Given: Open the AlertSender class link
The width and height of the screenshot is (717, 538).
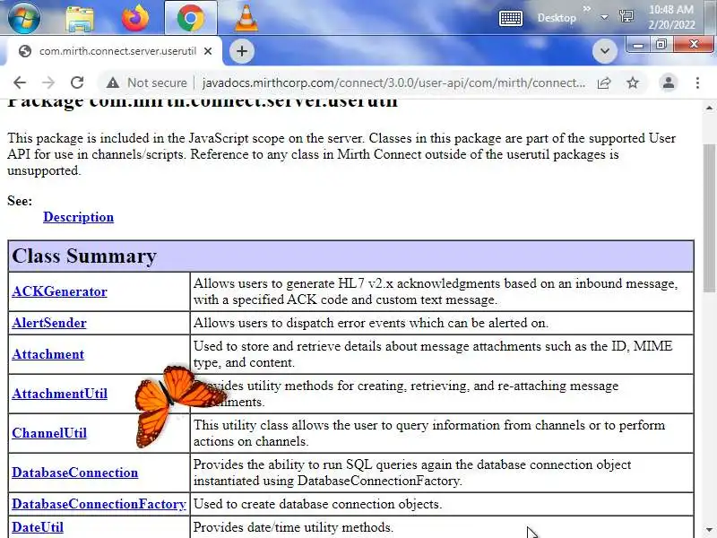Looking at the screenshot, I should click(x=49, y=323).
